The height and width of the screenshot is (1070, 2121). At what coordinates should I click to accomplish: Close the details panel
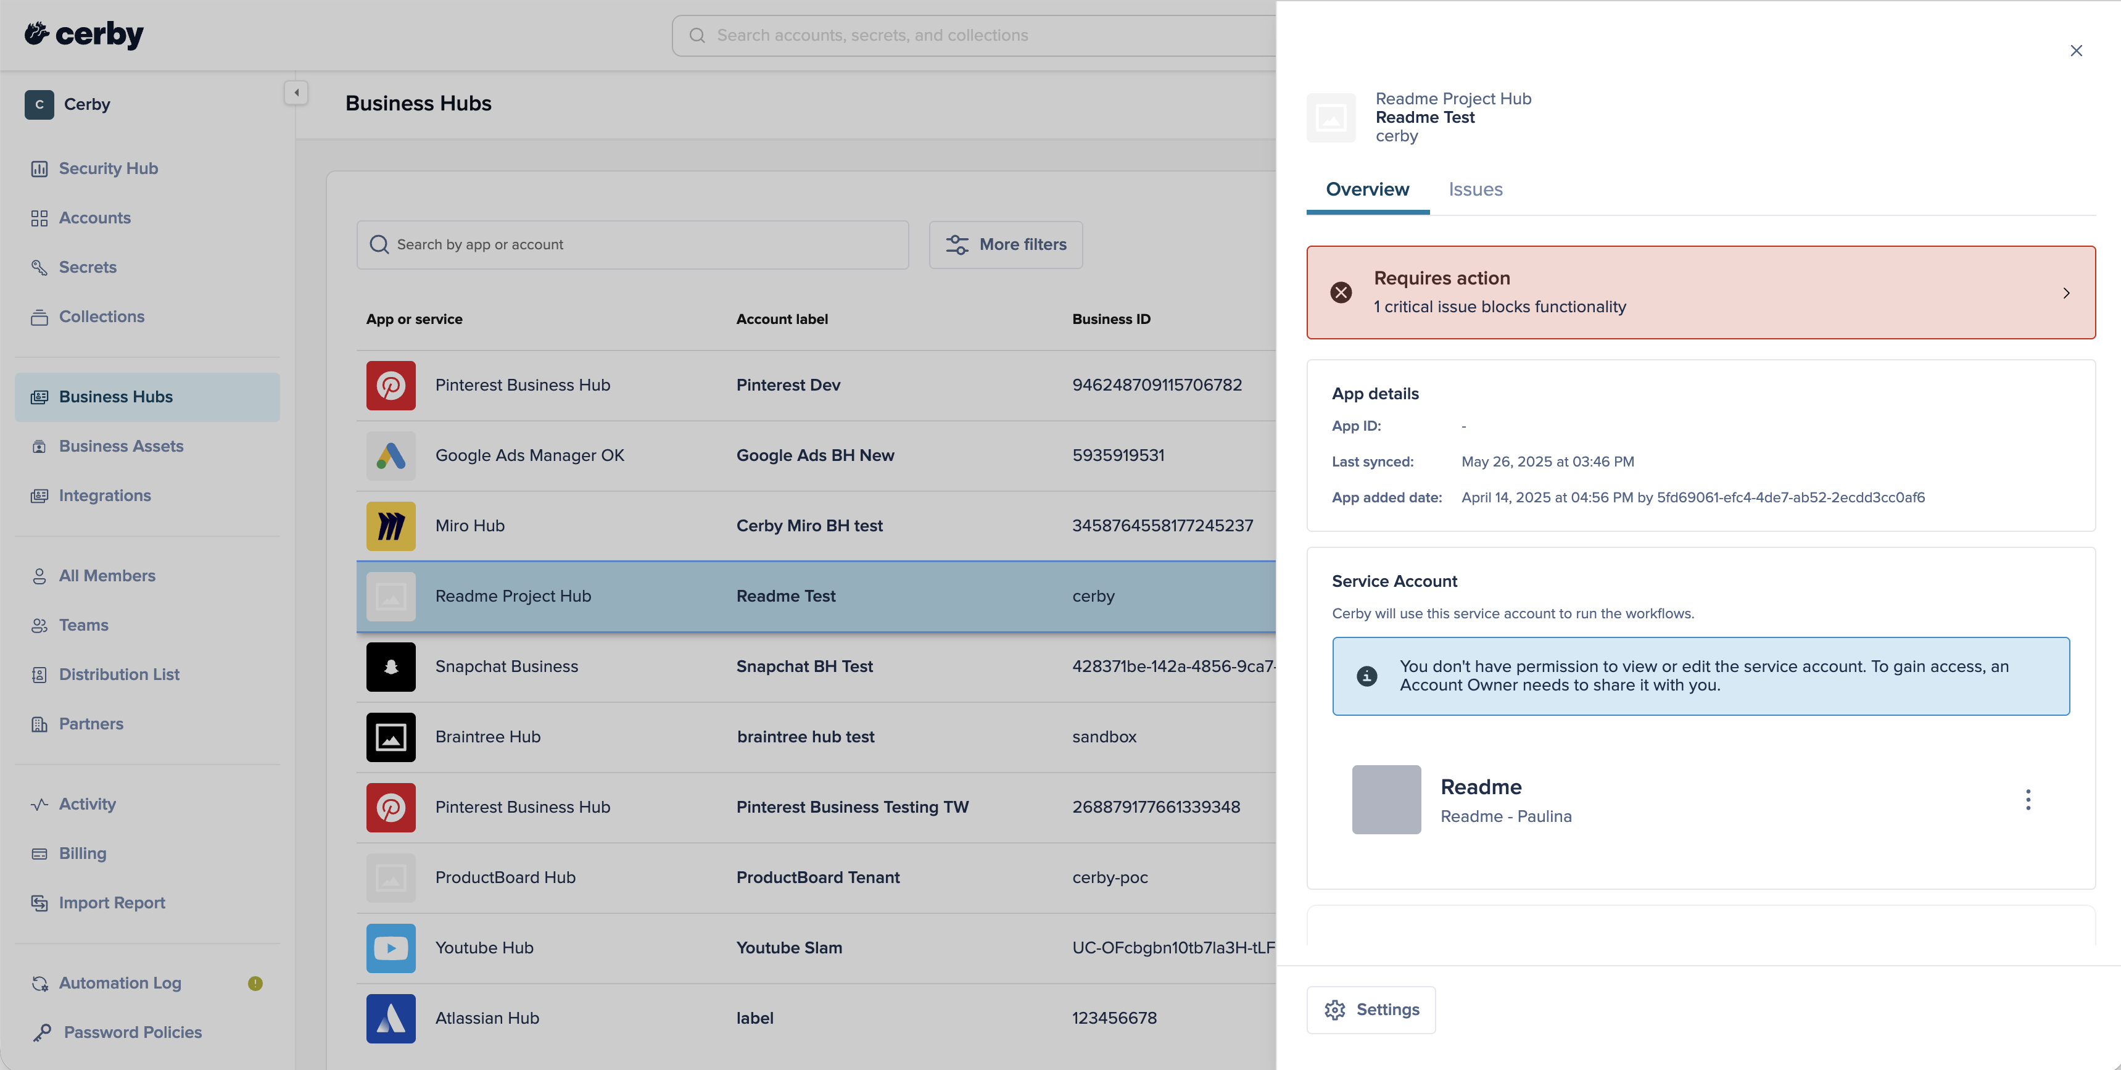tap(2076, 51)
